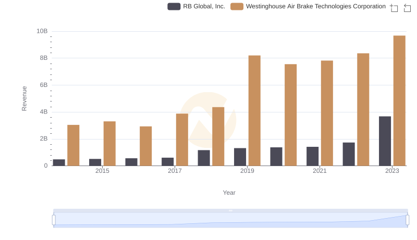
Task: Click the 2019 x-axis label
Action: [247, 171]
